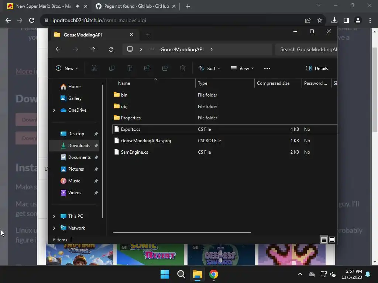Click the Copy icon in Explorer toolbar

coord(111,68)
